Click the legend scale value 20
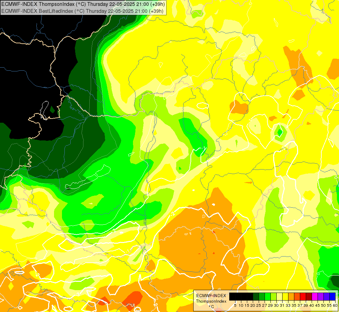 pos(253,305)
